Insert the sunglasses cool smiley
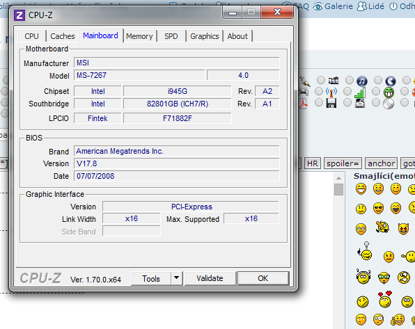Viewport: 415px width, 329px height. 379,209
